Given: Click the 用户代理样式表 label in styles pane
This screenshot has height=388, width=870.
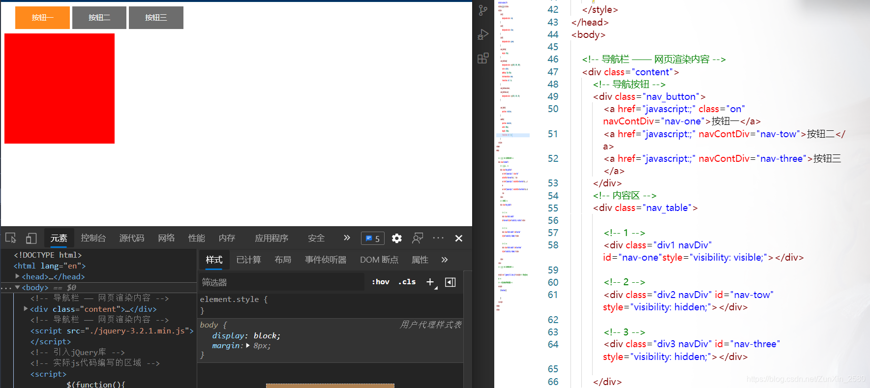Looking at the screenshot, I should tap(431, 325).
